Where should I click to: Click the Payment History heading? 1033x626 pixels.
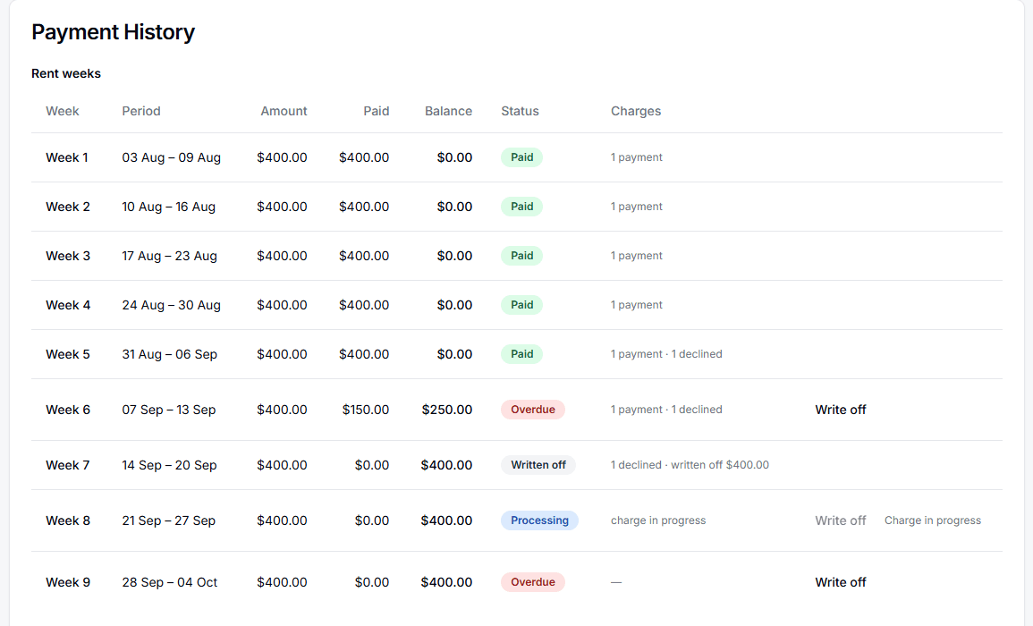[x=114, y=31]
